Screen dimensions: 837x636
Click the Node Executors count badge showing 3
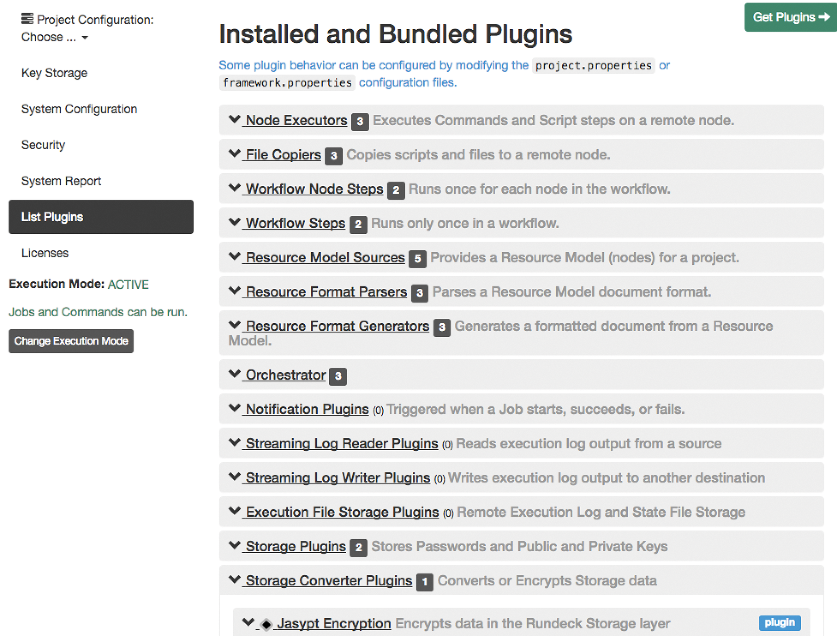(x=360, y=122)
